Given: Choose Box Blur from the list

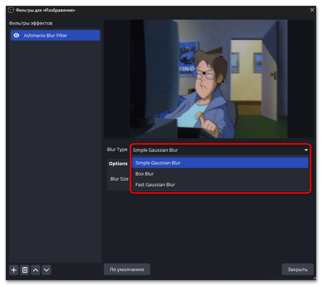Looking at the screenshot, I should (220, 174).
